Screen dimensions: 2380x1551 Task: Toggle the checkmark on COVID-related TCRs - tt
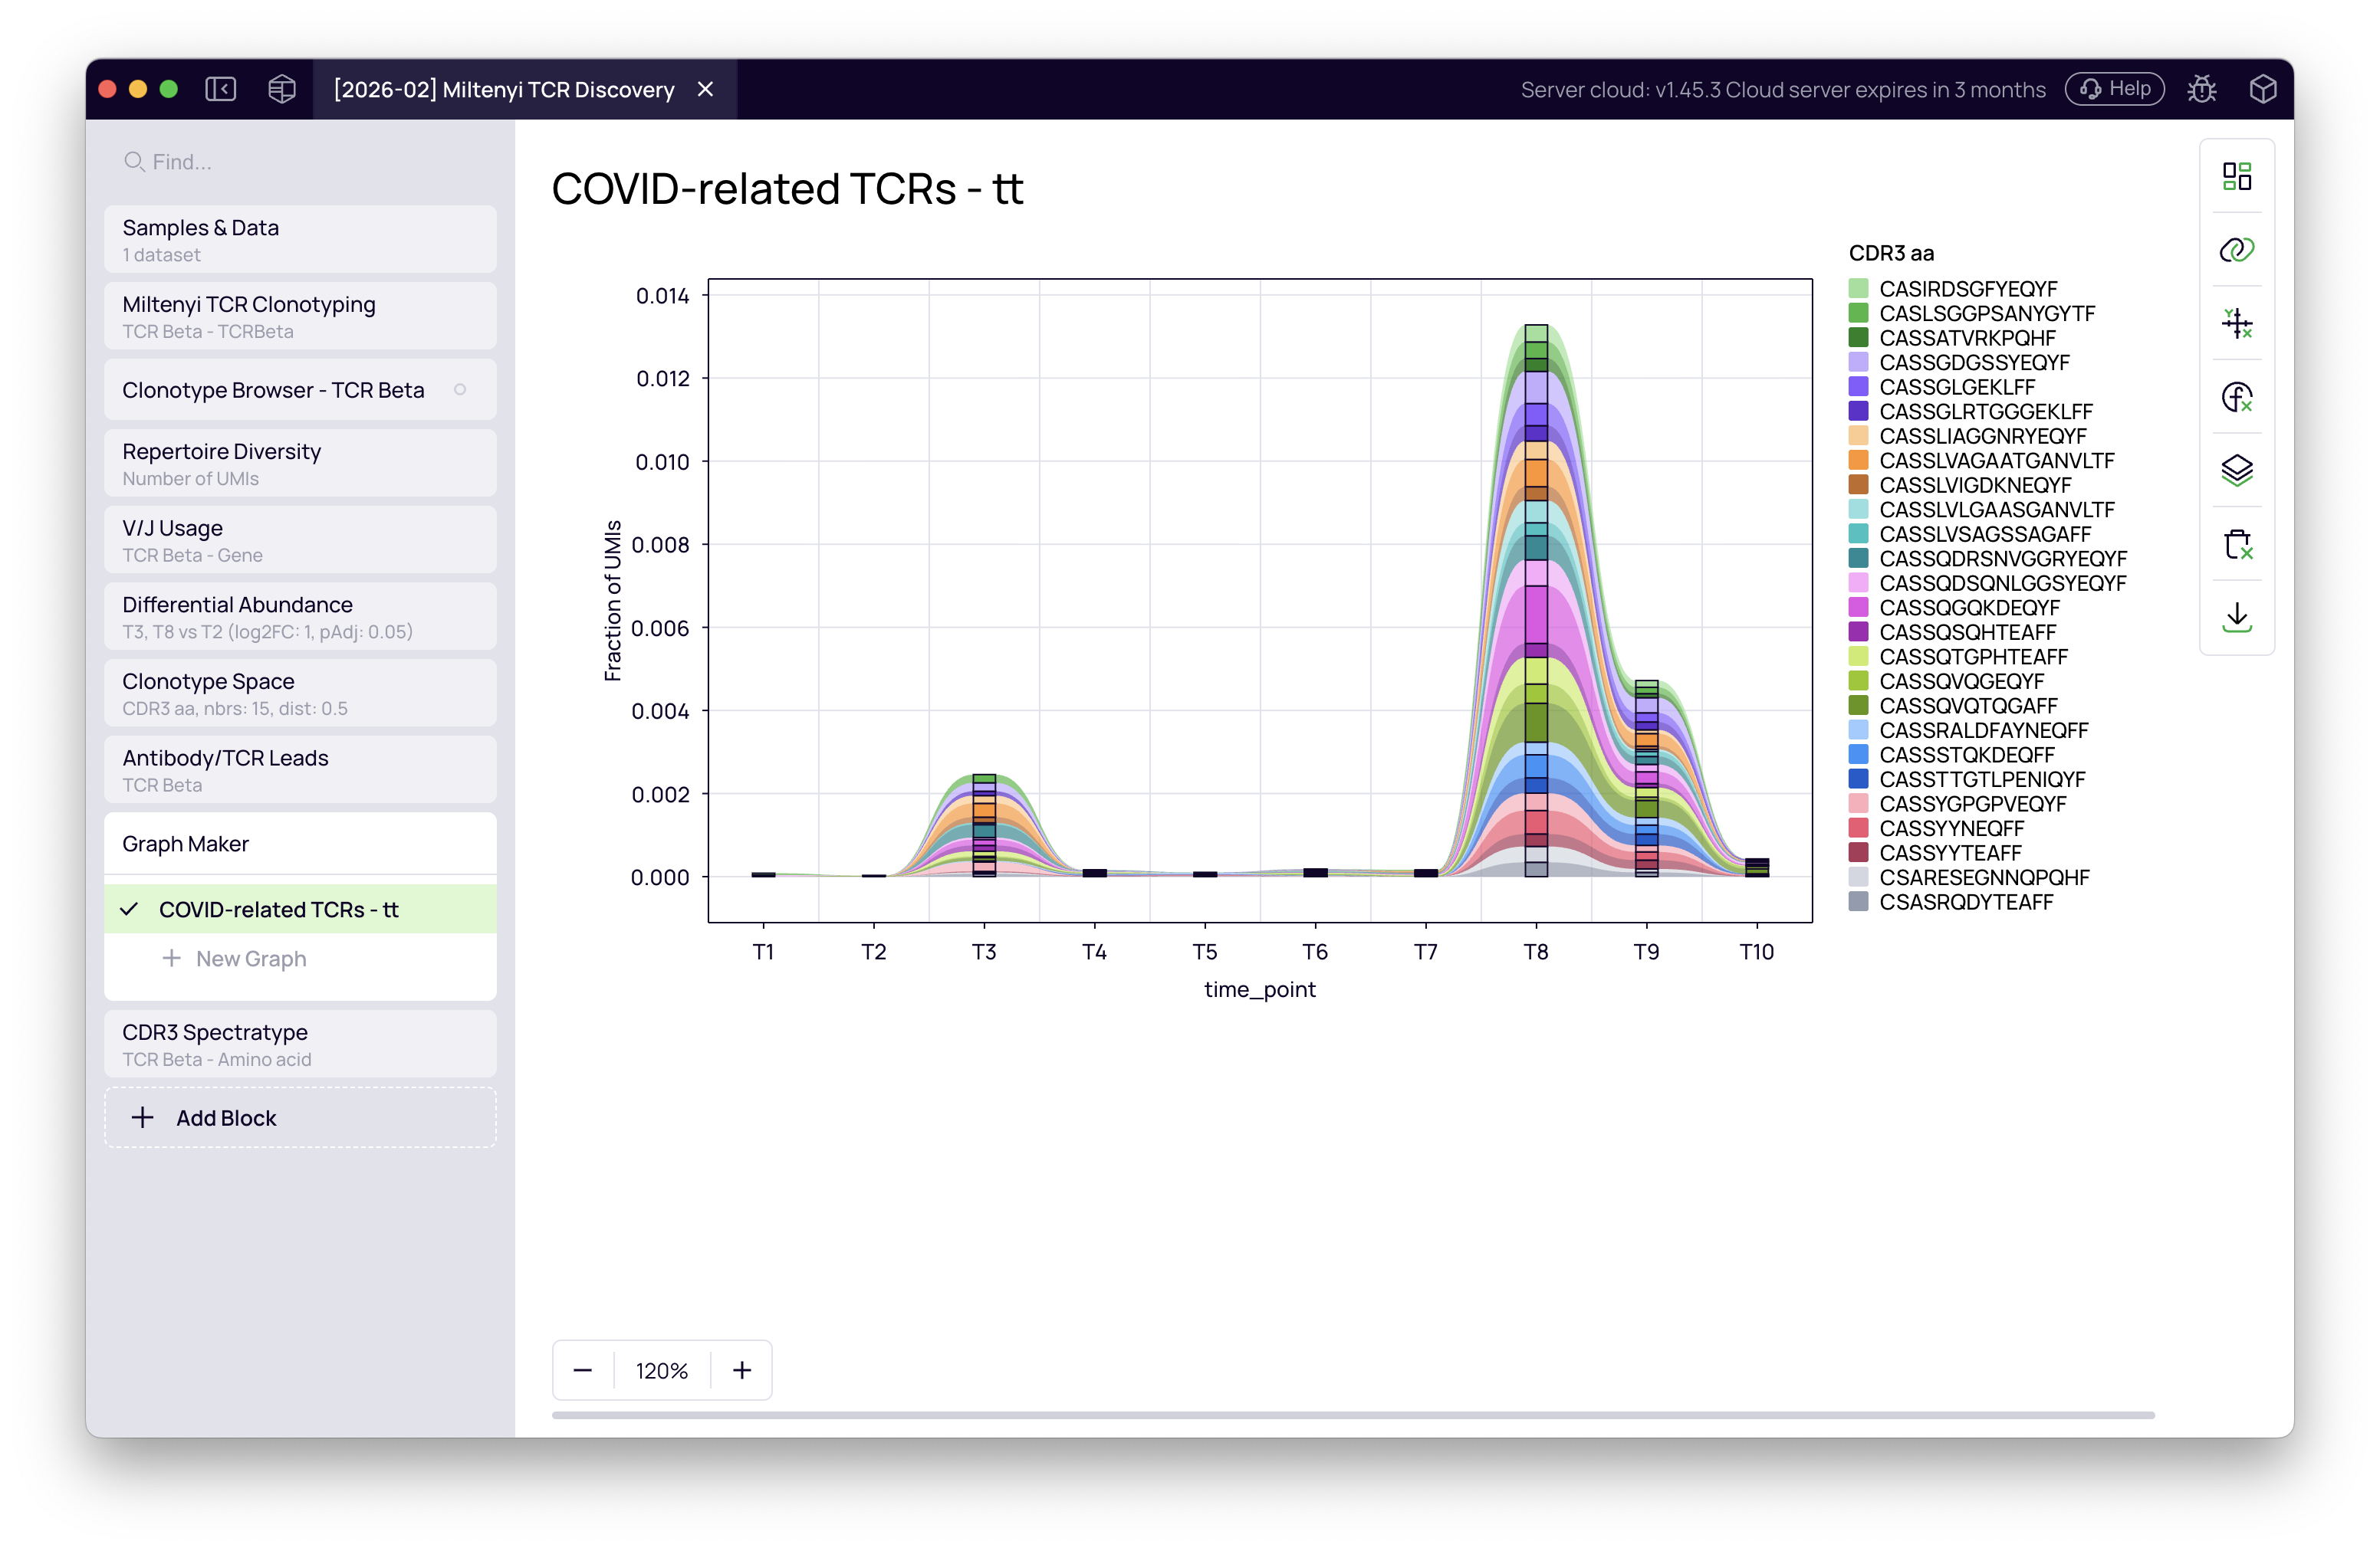tap(130, 910)
